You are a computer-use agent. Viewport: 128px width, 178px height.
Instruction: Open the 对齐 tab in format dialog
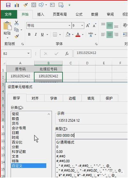click(35, 98)
